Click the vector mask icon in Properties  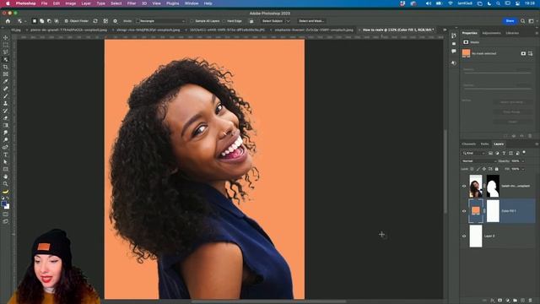coord(531,53)
